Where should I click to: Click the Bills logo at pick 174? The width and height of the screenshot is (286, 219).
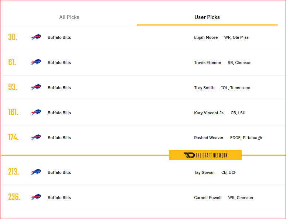(36, 137)
